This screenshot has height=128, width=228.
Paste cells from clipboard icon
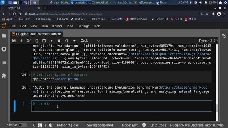click(44, 41)
